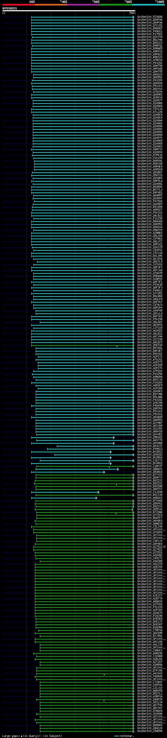Screen dimensions: 167x738
Task: Click the UniRef100_Q9SAN9 label
Action: pyautogui.click(x=150, y=443)
